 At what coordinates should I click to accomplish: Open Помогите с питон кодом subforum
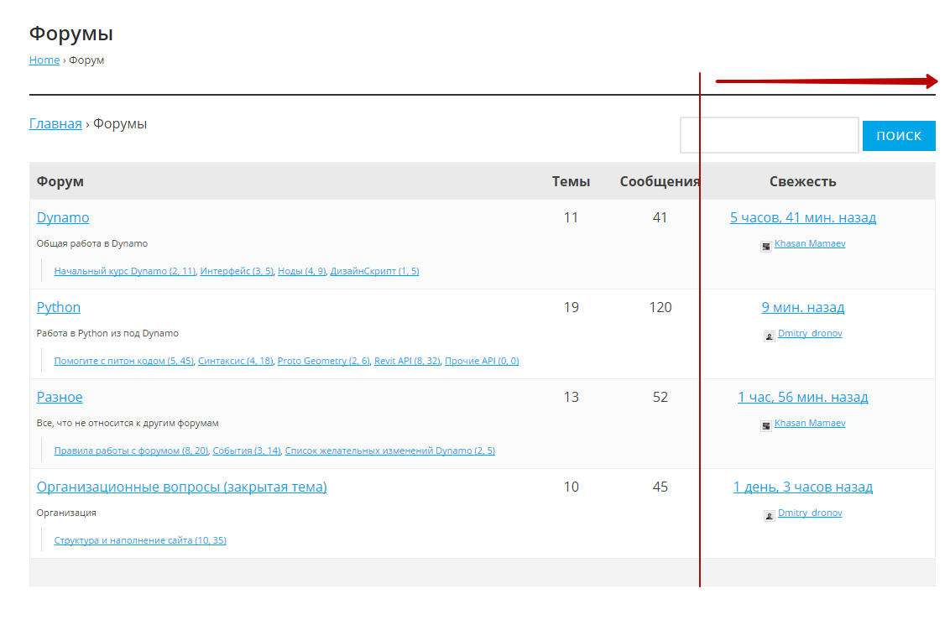click(x=123, y=360)
